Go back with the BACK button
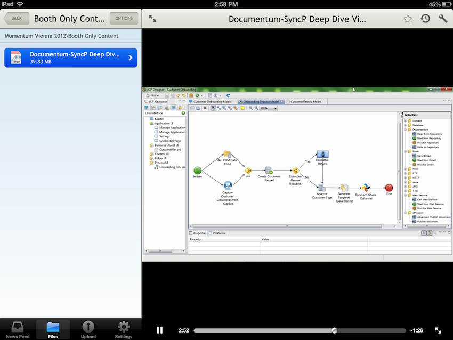This screenshot has height=340, width=453. click(17, 18)
